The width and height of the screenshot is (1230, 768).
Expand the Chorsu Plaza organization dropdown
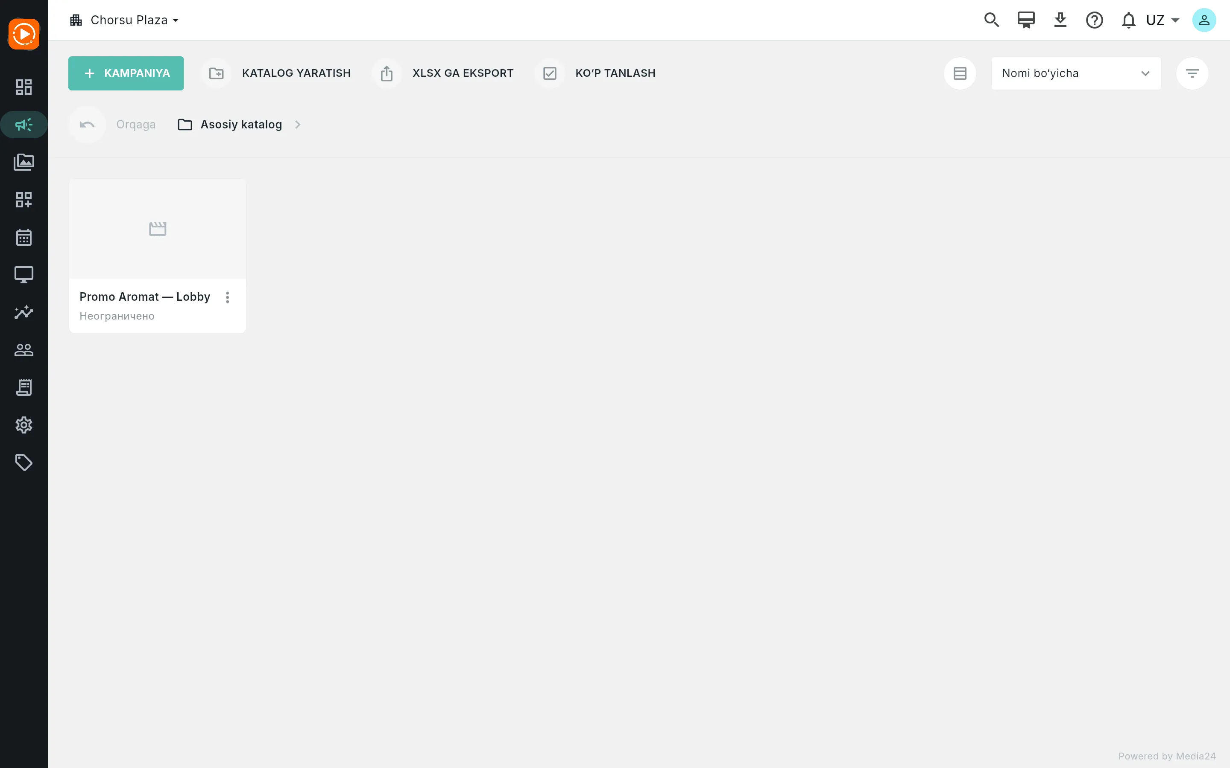[x=125, y=20]
